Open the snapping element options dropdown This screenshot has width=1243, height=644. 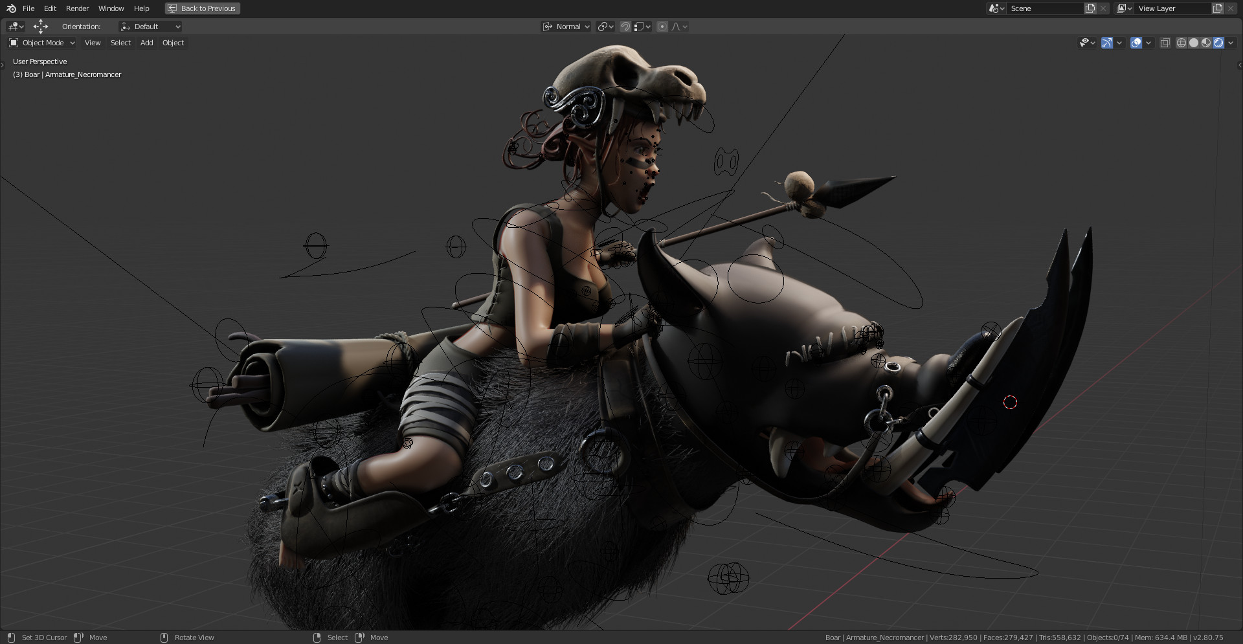[x=642, y=27]
